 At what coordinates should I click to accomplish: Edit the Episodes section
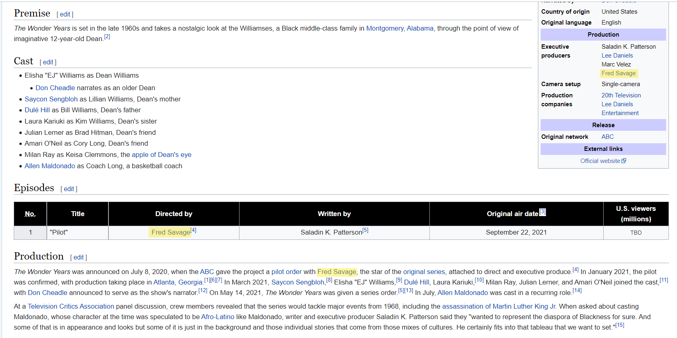(69, 189)
